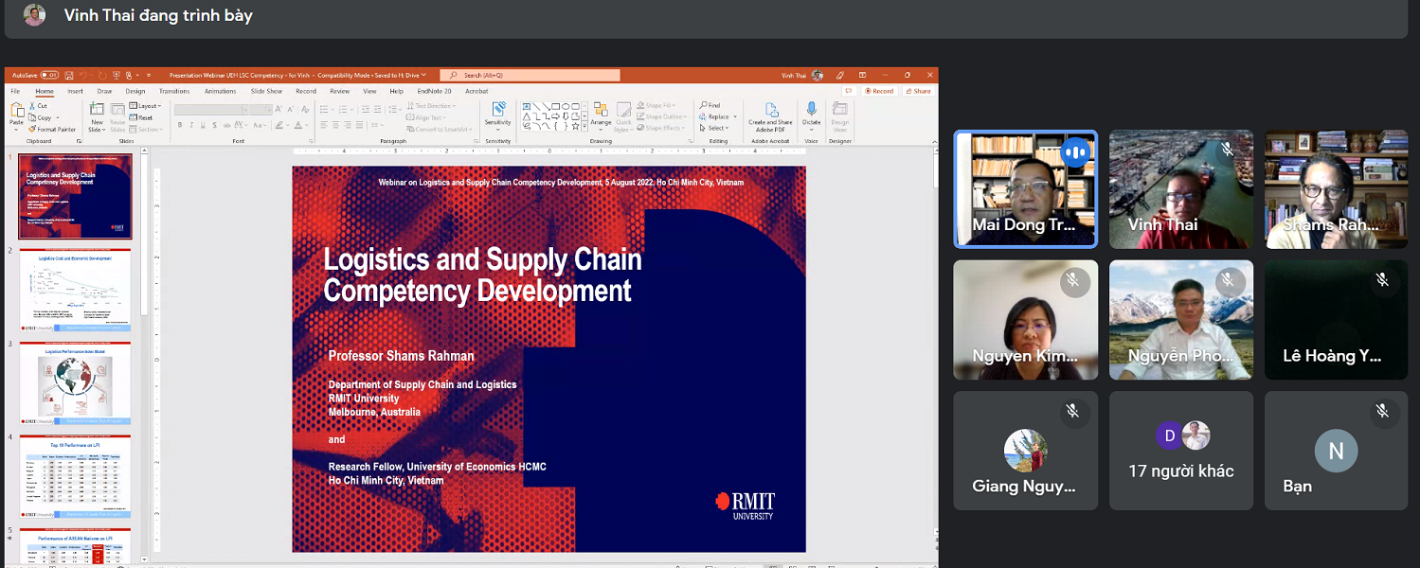
Task: Click the Shams Rah... participant tile
Action: click(x=1337, y=189)
